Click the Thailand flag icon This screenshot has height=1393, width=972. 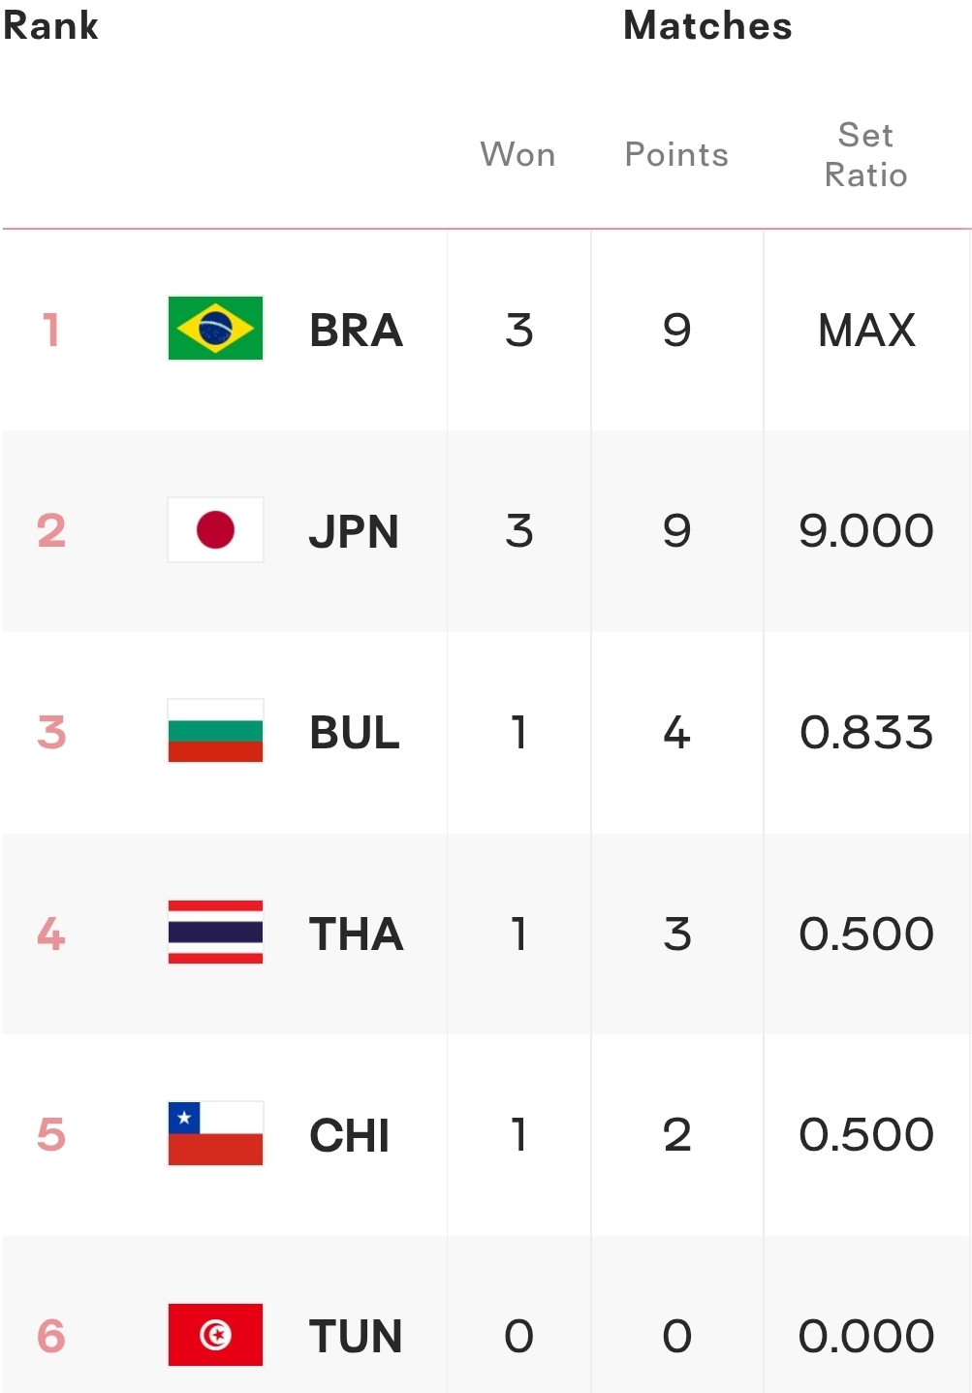215,933
